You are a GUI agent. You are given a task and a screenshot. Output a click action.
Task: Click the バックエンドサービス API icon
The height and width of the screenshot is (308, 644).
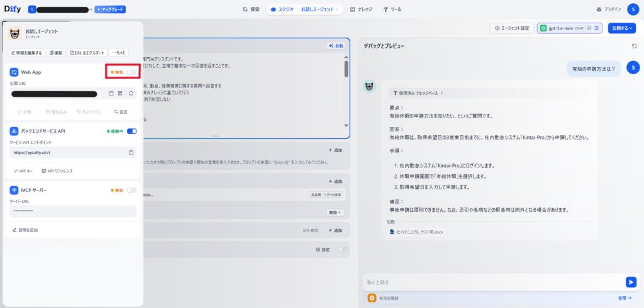[14, 131]
